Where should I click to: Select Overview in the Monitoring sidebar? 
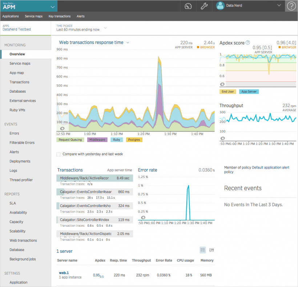[17, 54]
